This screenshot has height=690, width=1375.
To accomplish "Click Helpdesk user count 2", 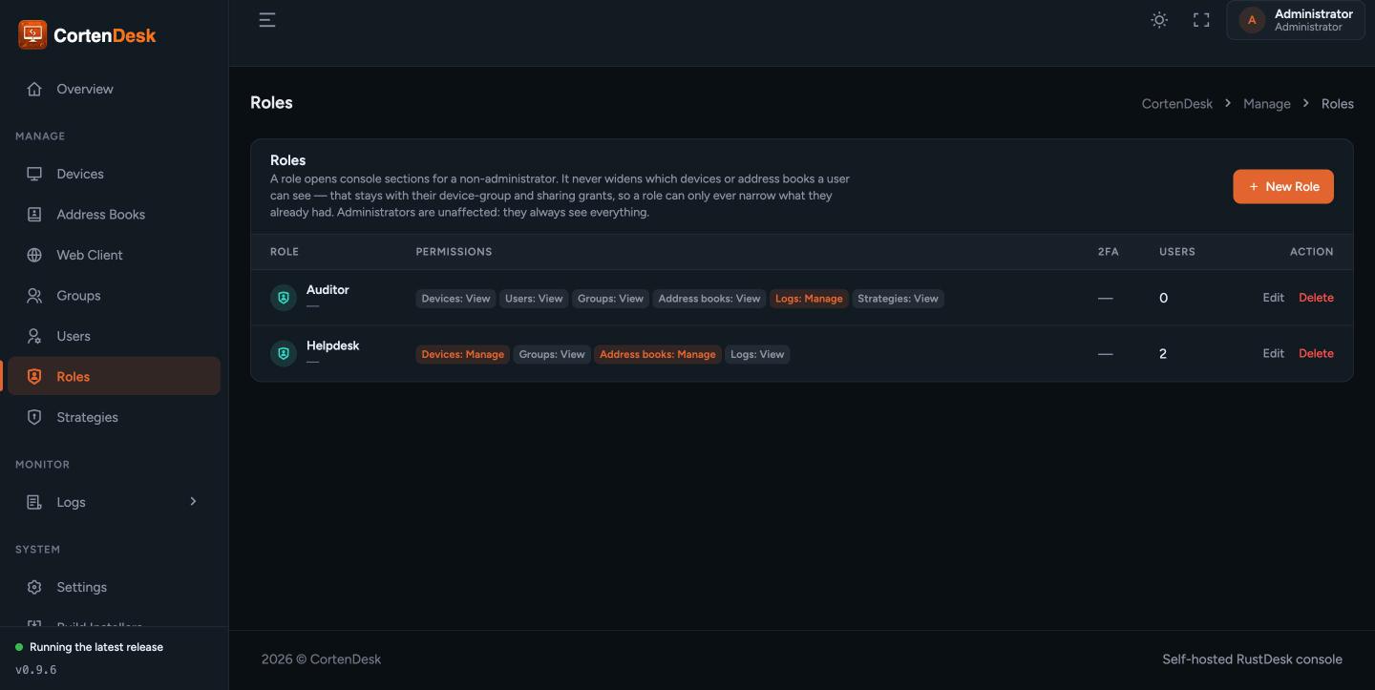I will click(1163, 353).
